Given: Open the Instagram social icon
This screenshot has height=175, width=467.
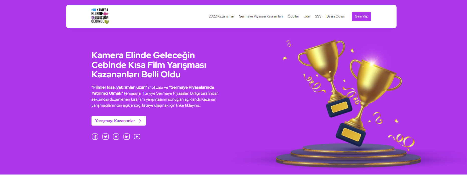Looking at the screenshot, I should click(116, 137).
